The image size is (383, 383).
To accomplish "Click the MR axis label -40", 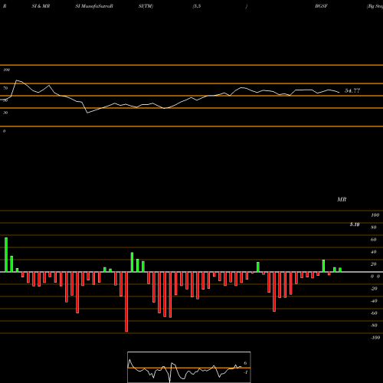I will pos(374,301).
